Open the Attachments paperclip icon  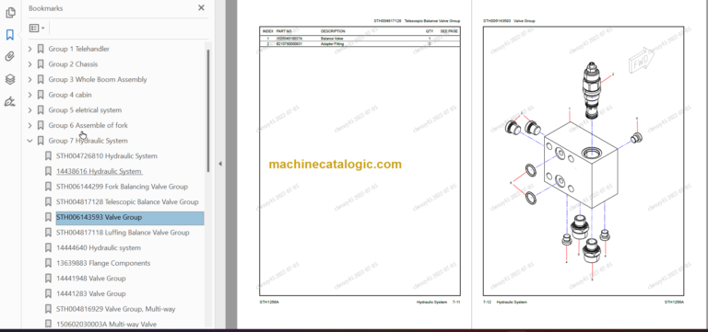[x=10, y=57]
